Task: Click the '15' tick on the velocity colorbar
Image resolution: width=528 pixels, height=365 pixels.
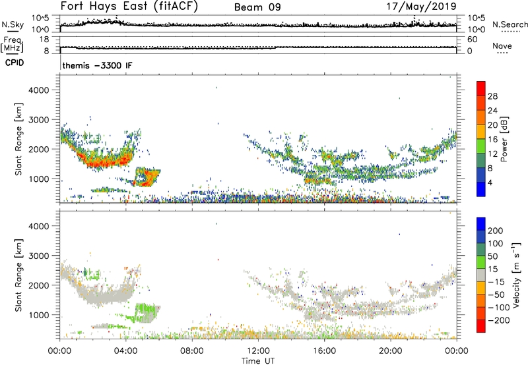Action: (x=492, y=269)
